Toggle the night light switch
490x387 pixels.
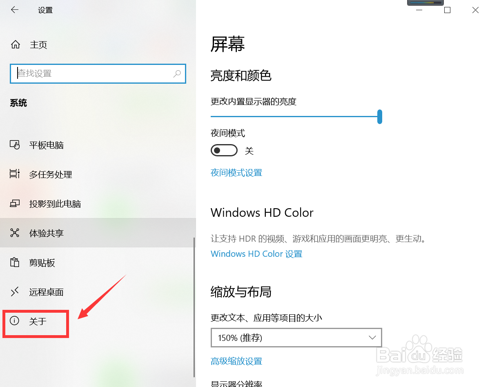coord(224,151)
